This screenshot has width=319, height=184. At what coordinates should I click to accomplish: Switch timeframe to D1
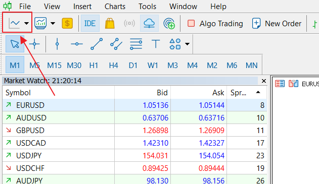133,66
